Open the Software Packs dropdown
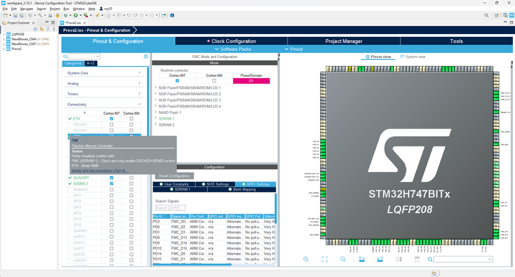515x277 pixels. (233, 49)
